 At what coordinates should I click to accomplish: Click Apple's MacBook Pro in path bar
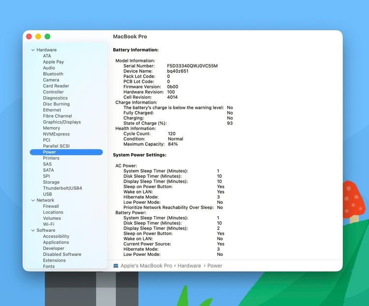(x=146, y=266)
